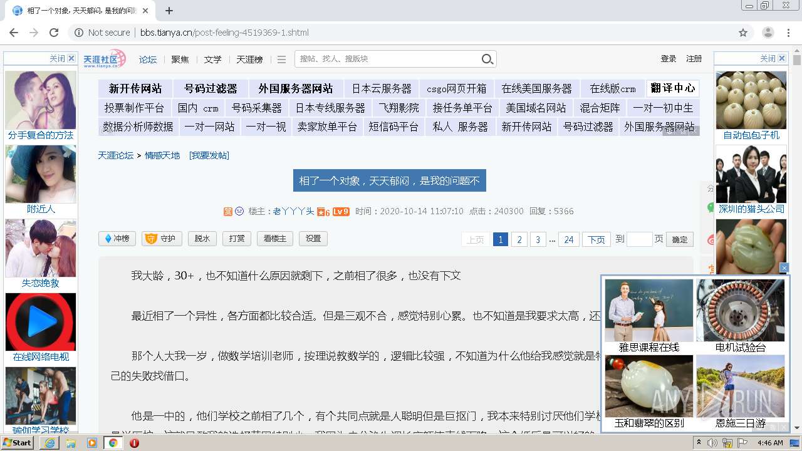The width and height of the screenshot is (802, 451).
Task: Click the 新开传网站 ad link in first row
Action: 135,88
